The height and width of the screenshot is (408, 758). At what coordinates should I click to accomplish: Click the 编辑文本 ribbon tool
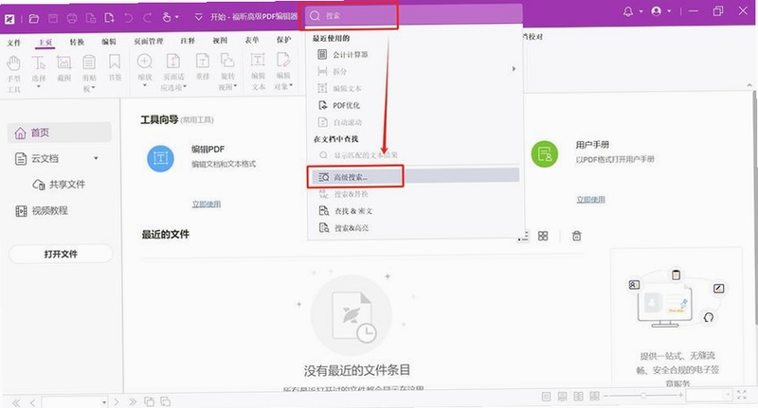click(x=258, y=71)
